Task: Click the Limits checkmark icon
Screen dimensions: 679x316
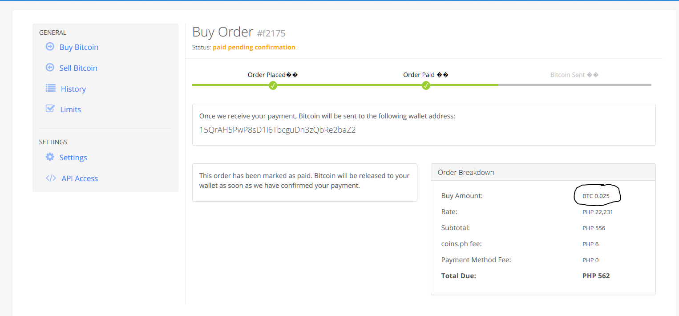Action: pos(50,109)
